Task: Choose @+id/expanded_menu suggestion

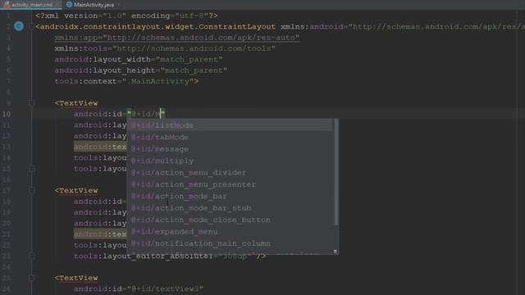Action: (x=230, y=232)
